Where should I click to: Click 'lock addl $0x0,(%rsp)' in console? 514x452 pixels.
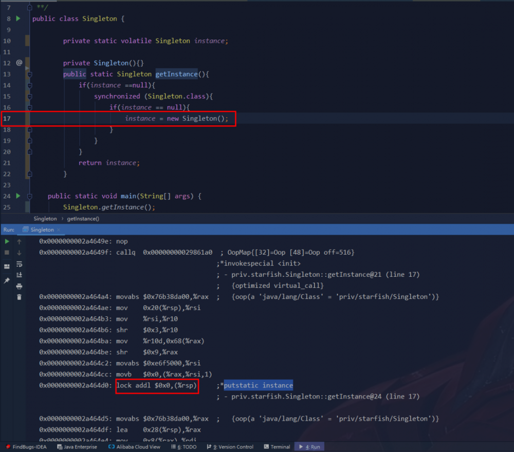coord(157,385)
